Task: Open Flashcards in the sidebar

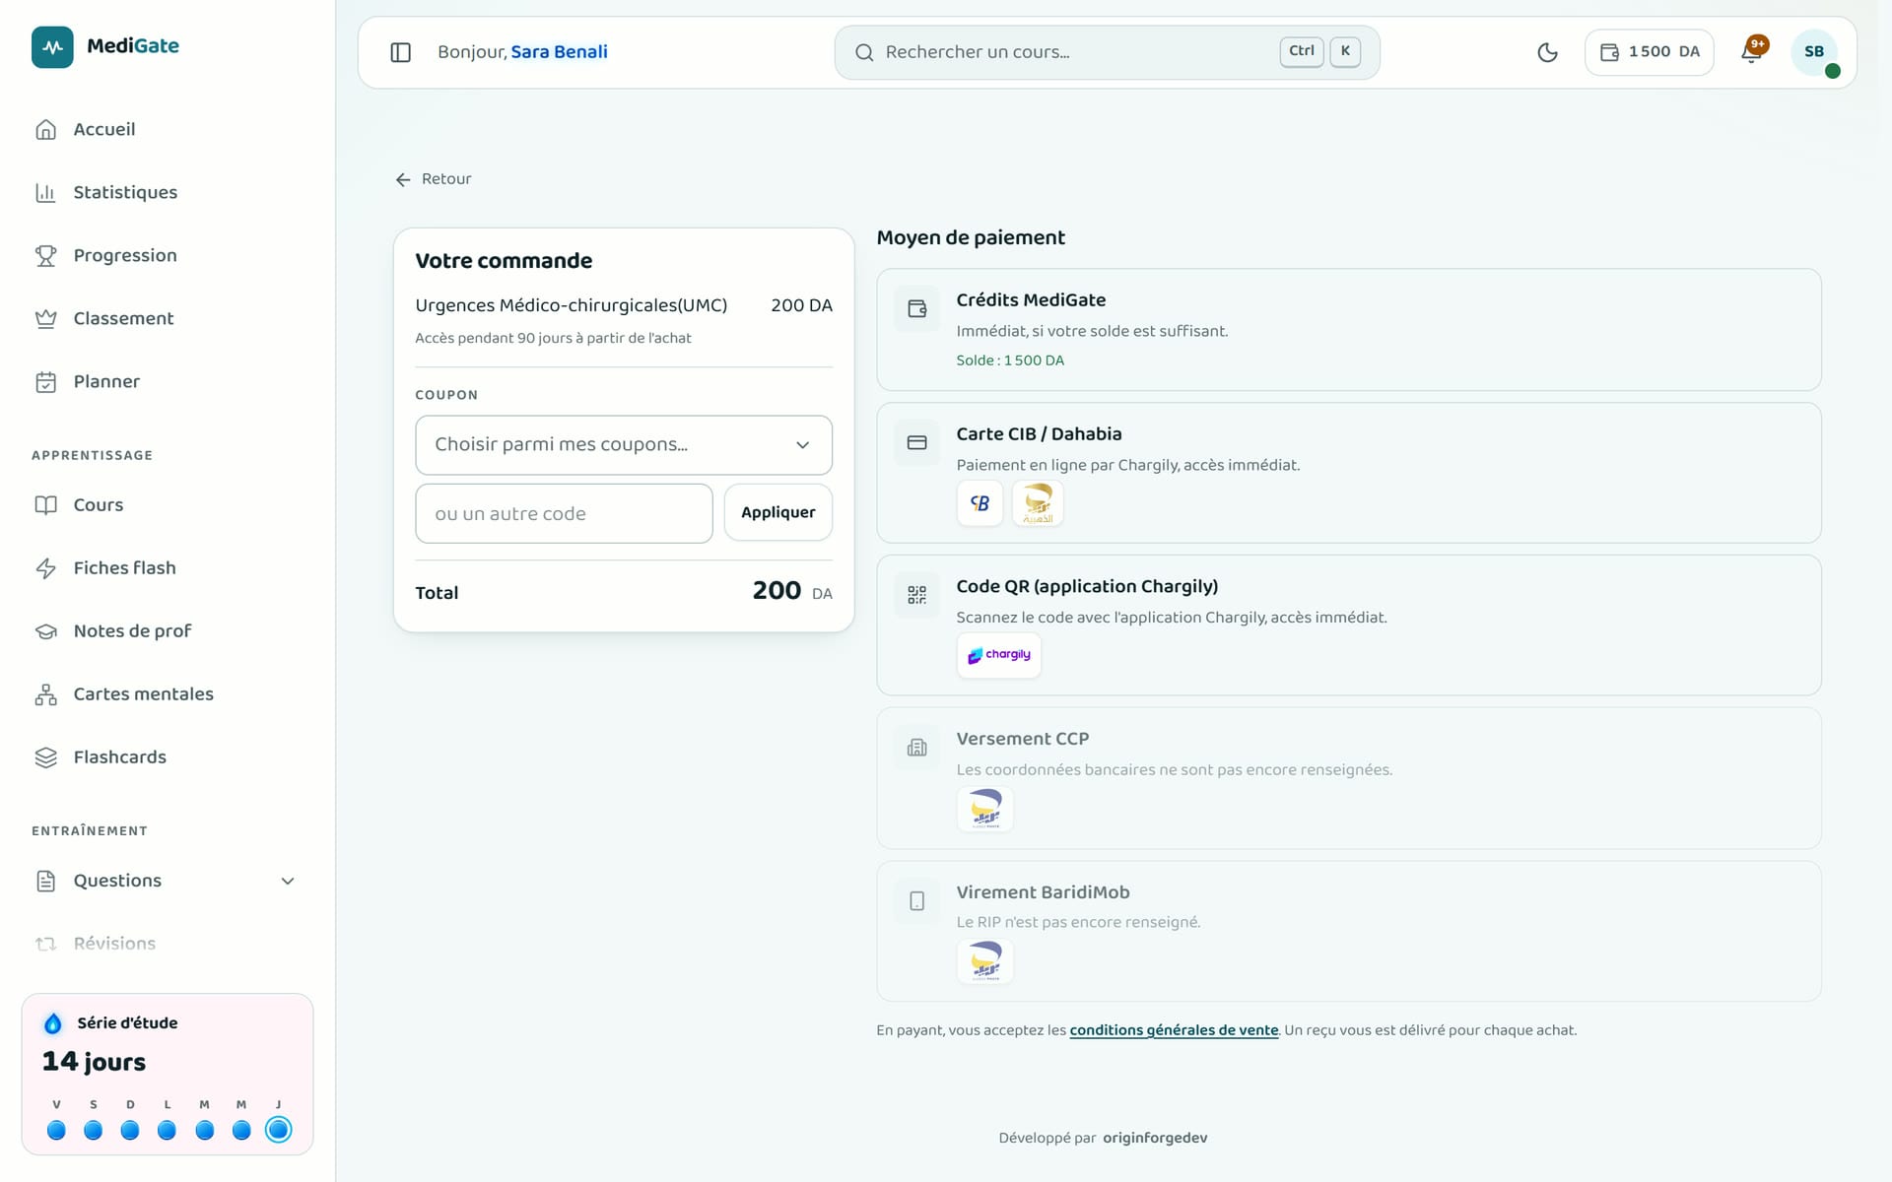Action: coord(168,756)
